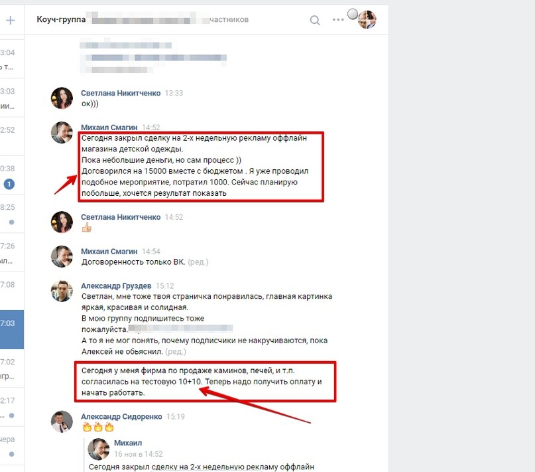Click the Коуч-группа chat title
535x472 pixels.
click(61, 19)
